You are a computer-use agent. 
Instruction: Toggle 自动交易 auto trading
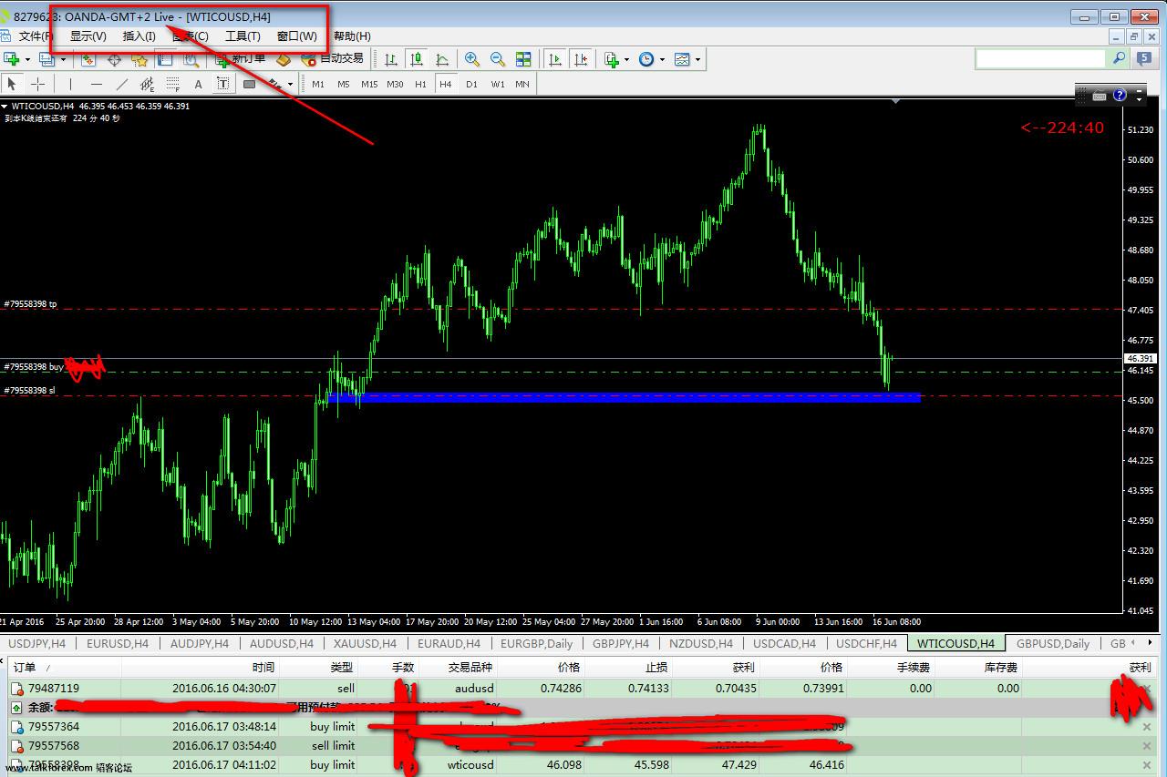[332, 59]
